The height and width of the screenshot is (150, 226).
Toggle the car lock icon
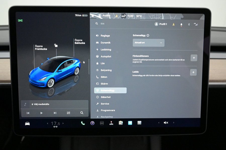(56, 45)
